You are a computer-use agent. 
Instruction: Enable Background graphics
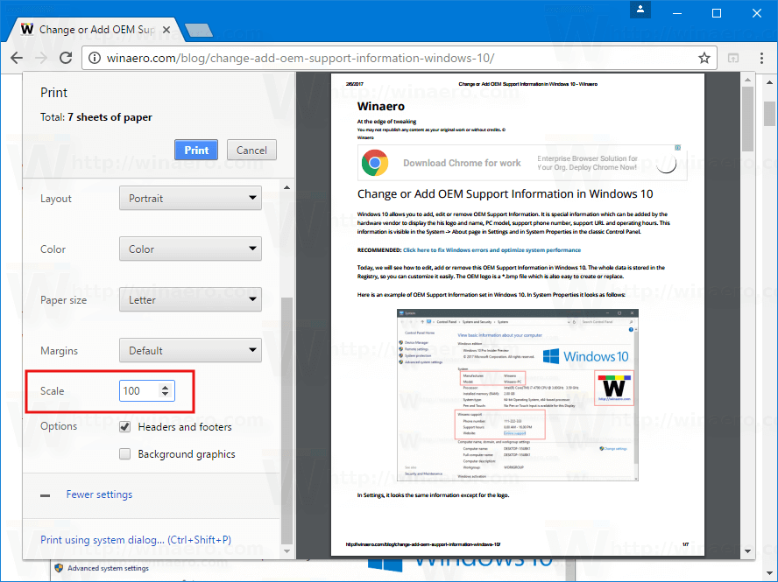coord(125,453)
